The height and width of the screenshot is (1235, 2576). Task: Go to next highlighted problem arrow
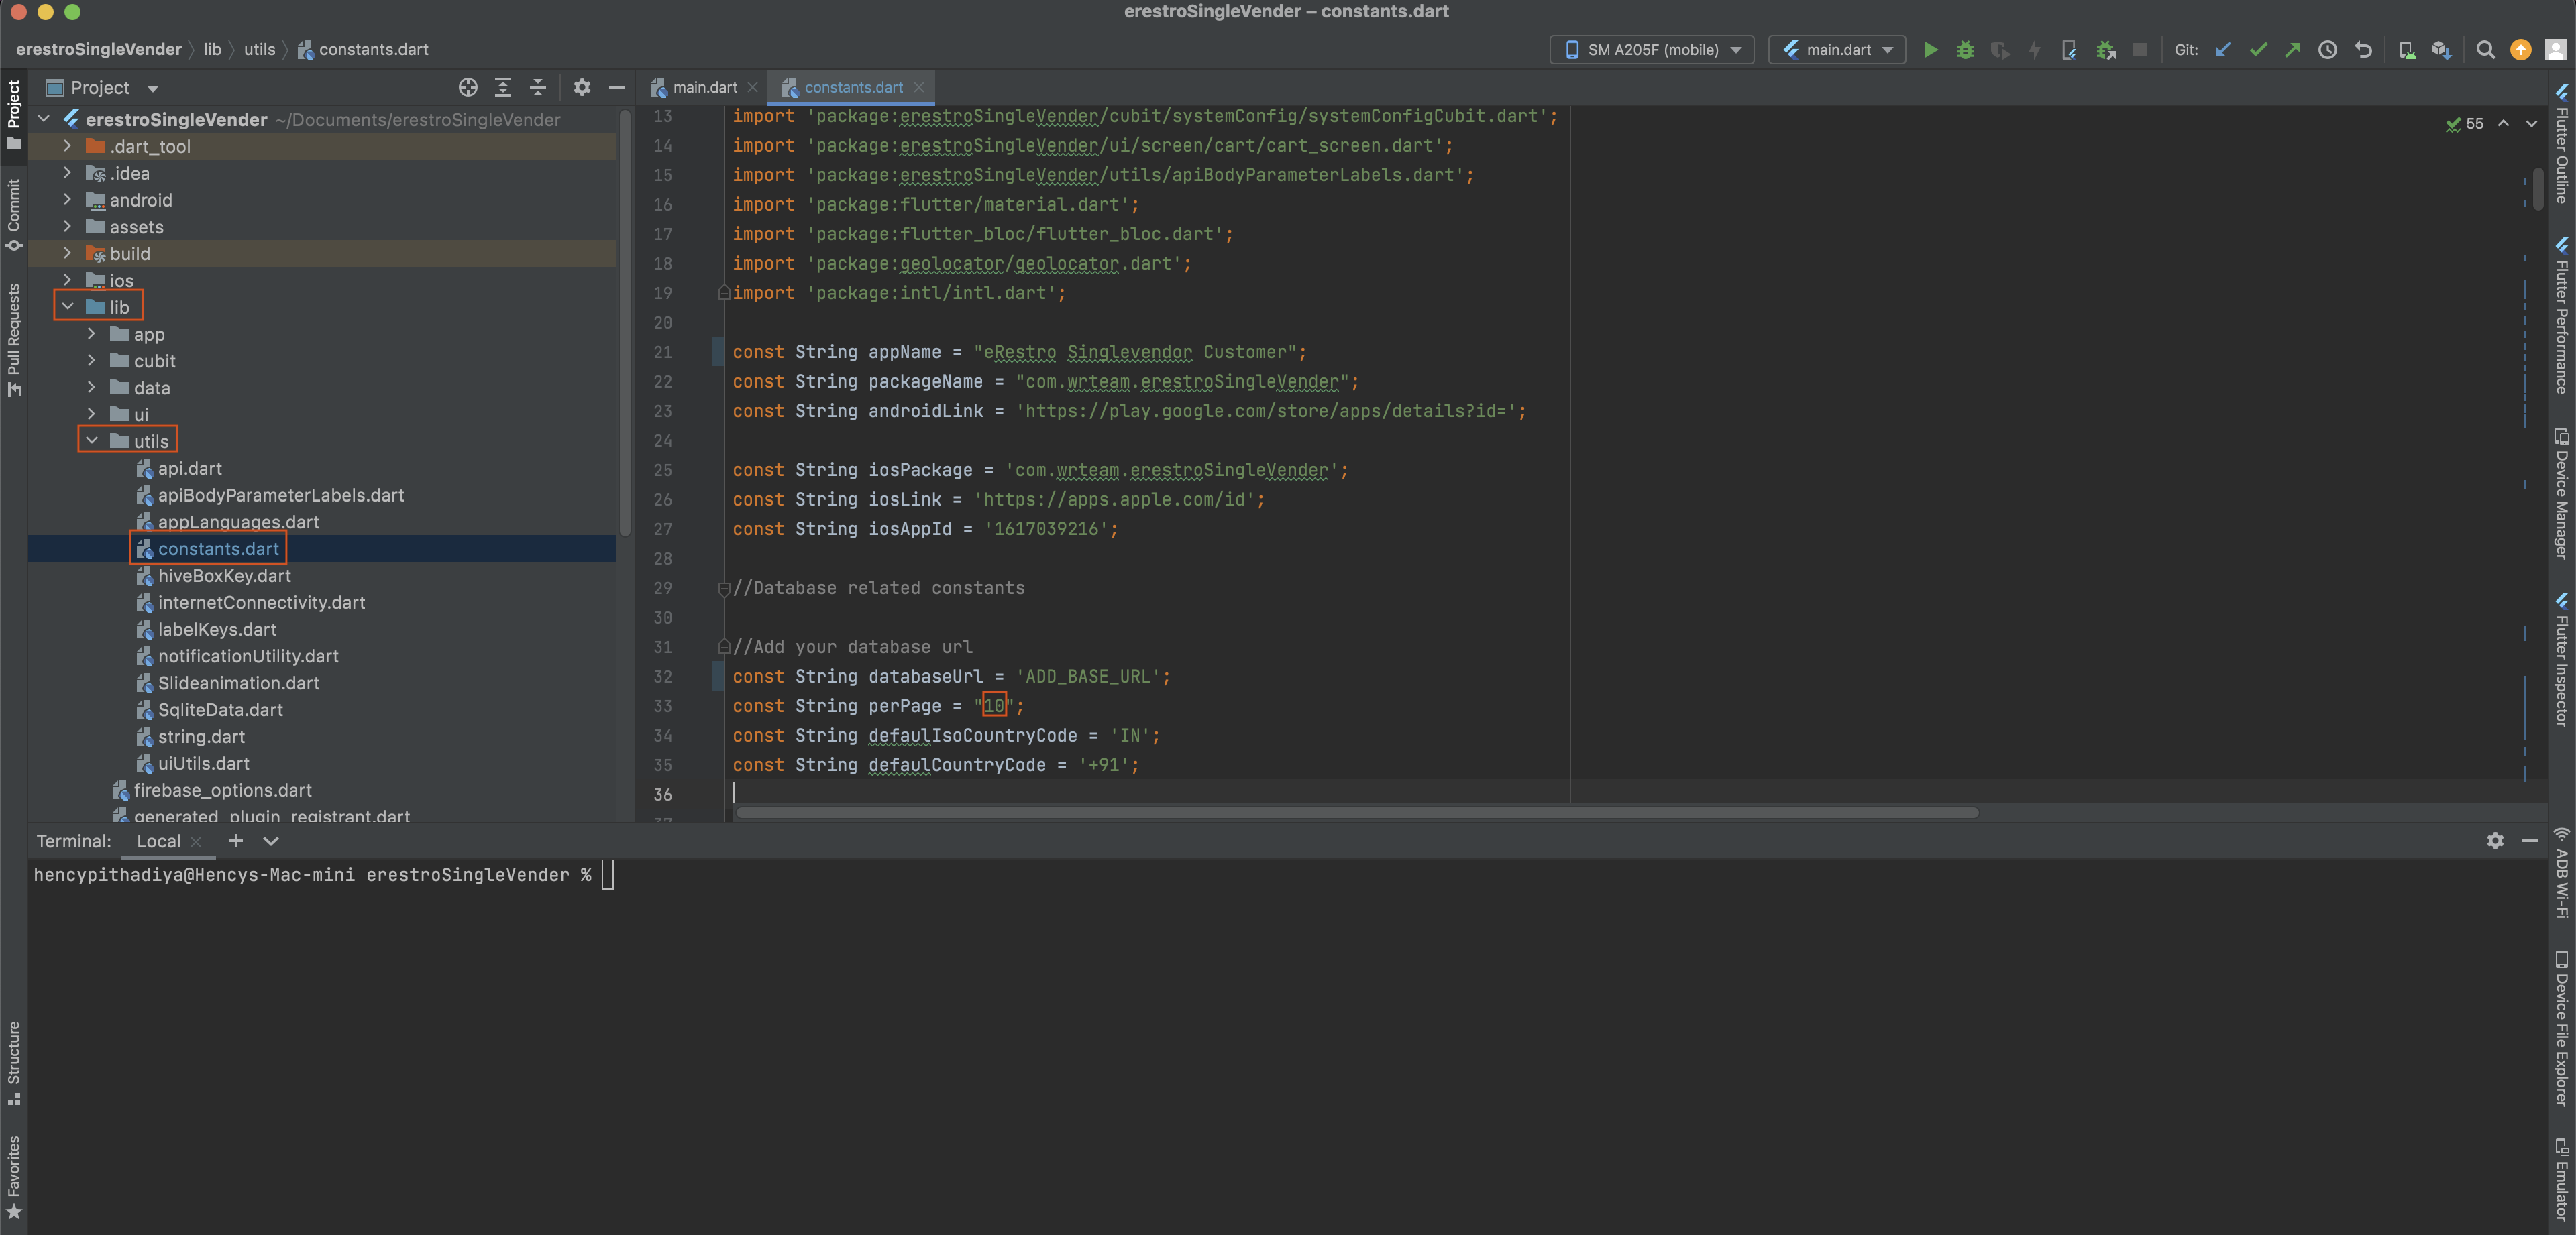(2531, 124)
